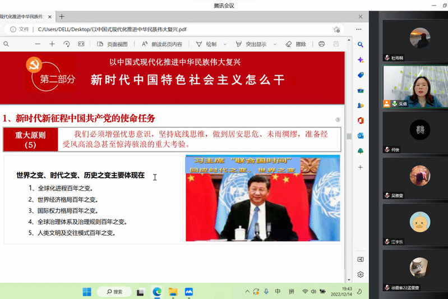Click the PDF vertical scrollbar thumb
This screenshot has width=448, height=299.
point(349,136)
